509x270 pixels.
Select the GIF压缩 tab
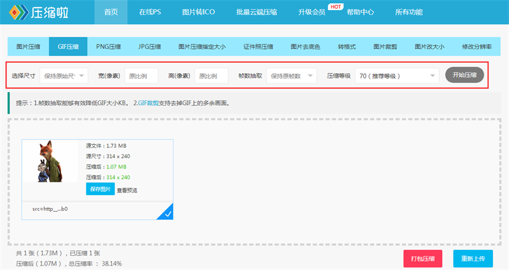pos(68,46)
